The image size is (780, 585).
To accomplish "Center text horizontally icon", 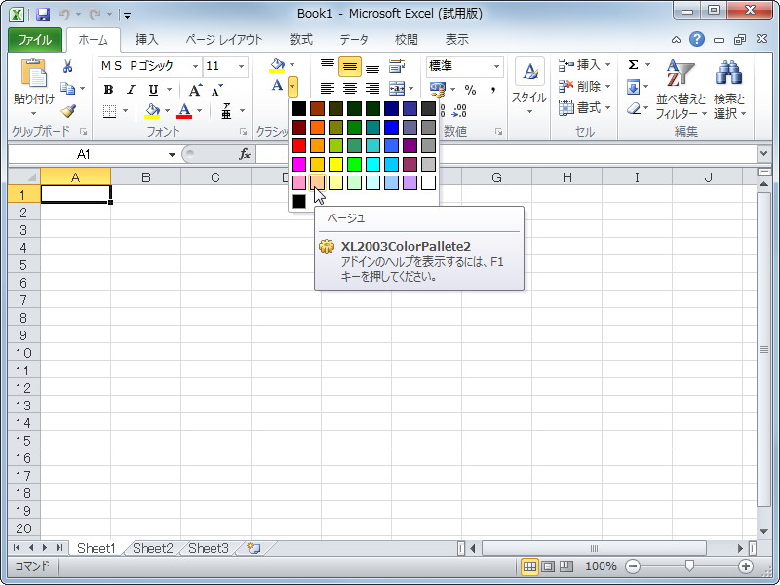I will (350, 89).
